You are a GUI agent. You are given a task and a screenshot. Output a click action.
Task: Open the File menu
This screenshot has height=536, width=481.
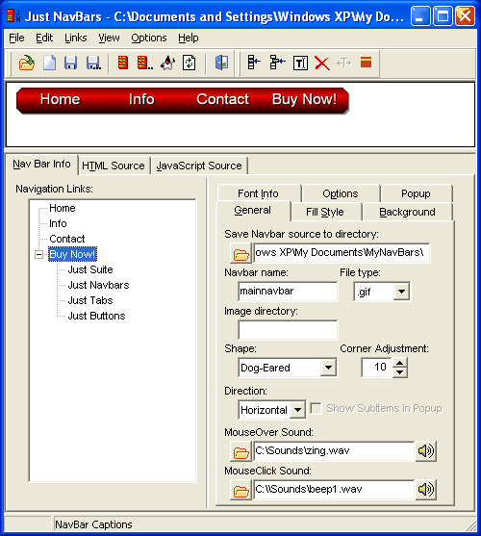[x=16, y=38]
